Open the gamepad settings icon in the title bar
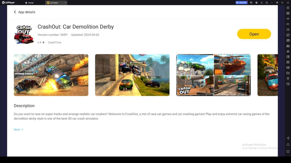Image resolution: width=291 pixels, height=163 pixels. [251, 3]
